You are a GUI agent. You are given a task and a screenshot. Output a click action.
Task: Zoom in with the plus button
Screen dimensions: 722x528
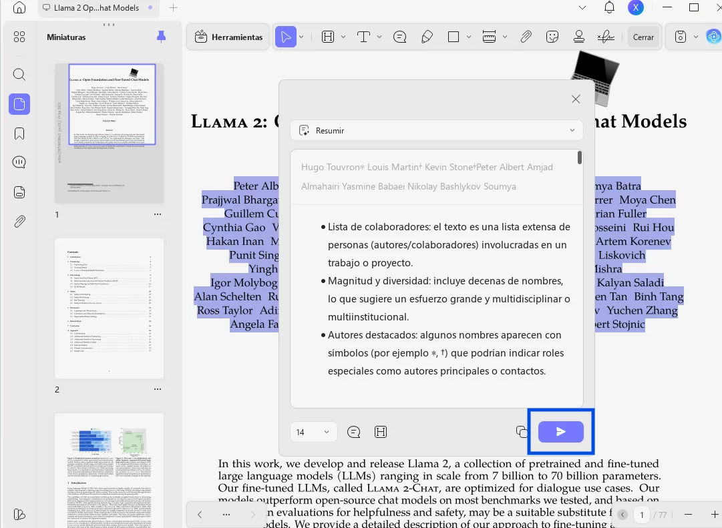[715, 514]
